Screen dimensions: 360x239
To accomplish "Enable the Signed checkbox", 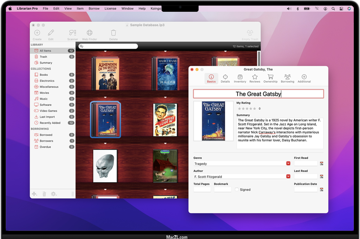I will coord(237,189).
